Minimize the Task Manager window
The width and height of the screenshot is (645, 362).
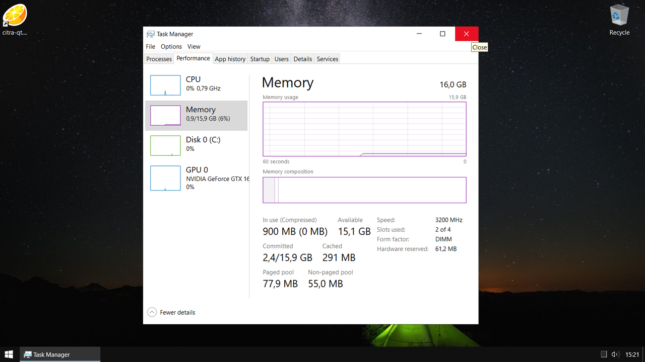[419, 34]
